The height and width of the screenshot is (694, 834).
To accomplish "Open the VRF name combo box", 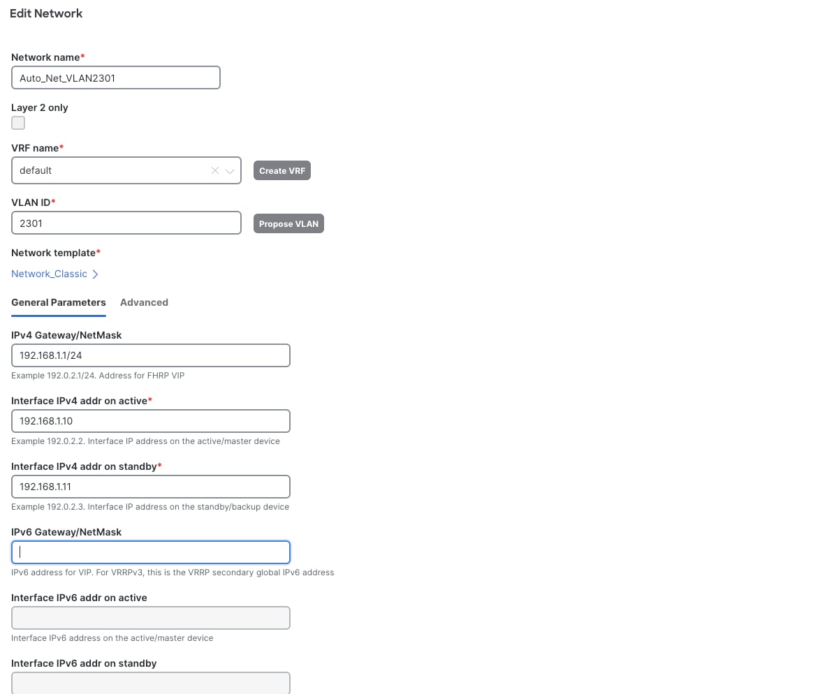I will point(112,170).
